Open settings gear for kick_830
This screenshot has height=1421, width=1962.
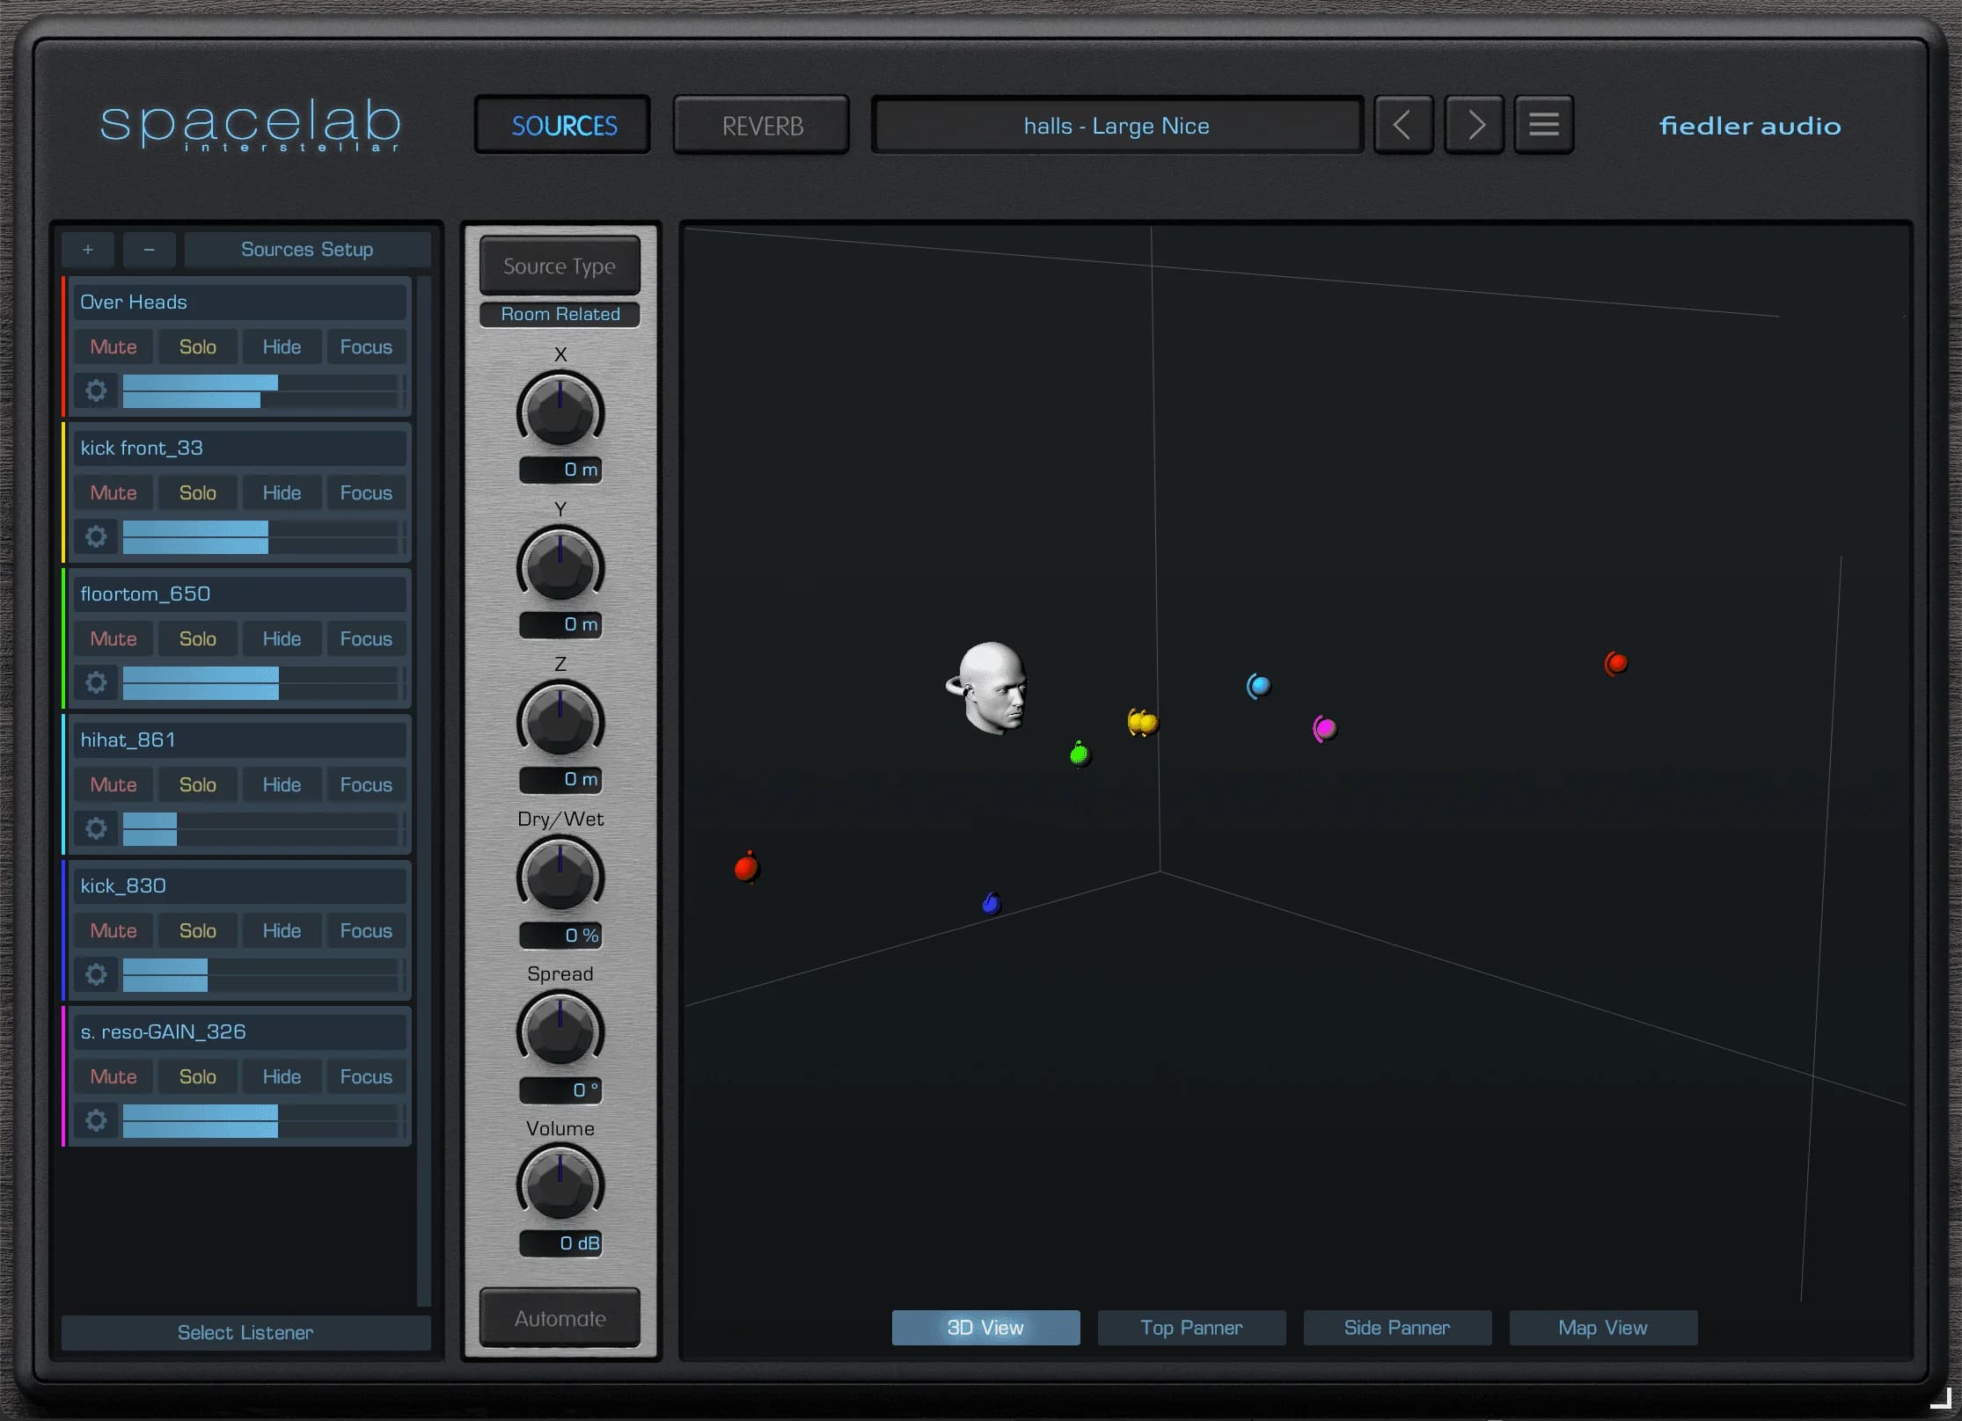[x=96, y=974]
